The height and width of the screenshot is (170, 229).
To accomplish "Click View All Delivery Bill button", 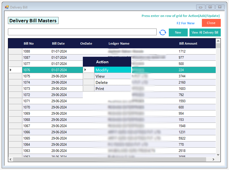I will coord(205,32).
